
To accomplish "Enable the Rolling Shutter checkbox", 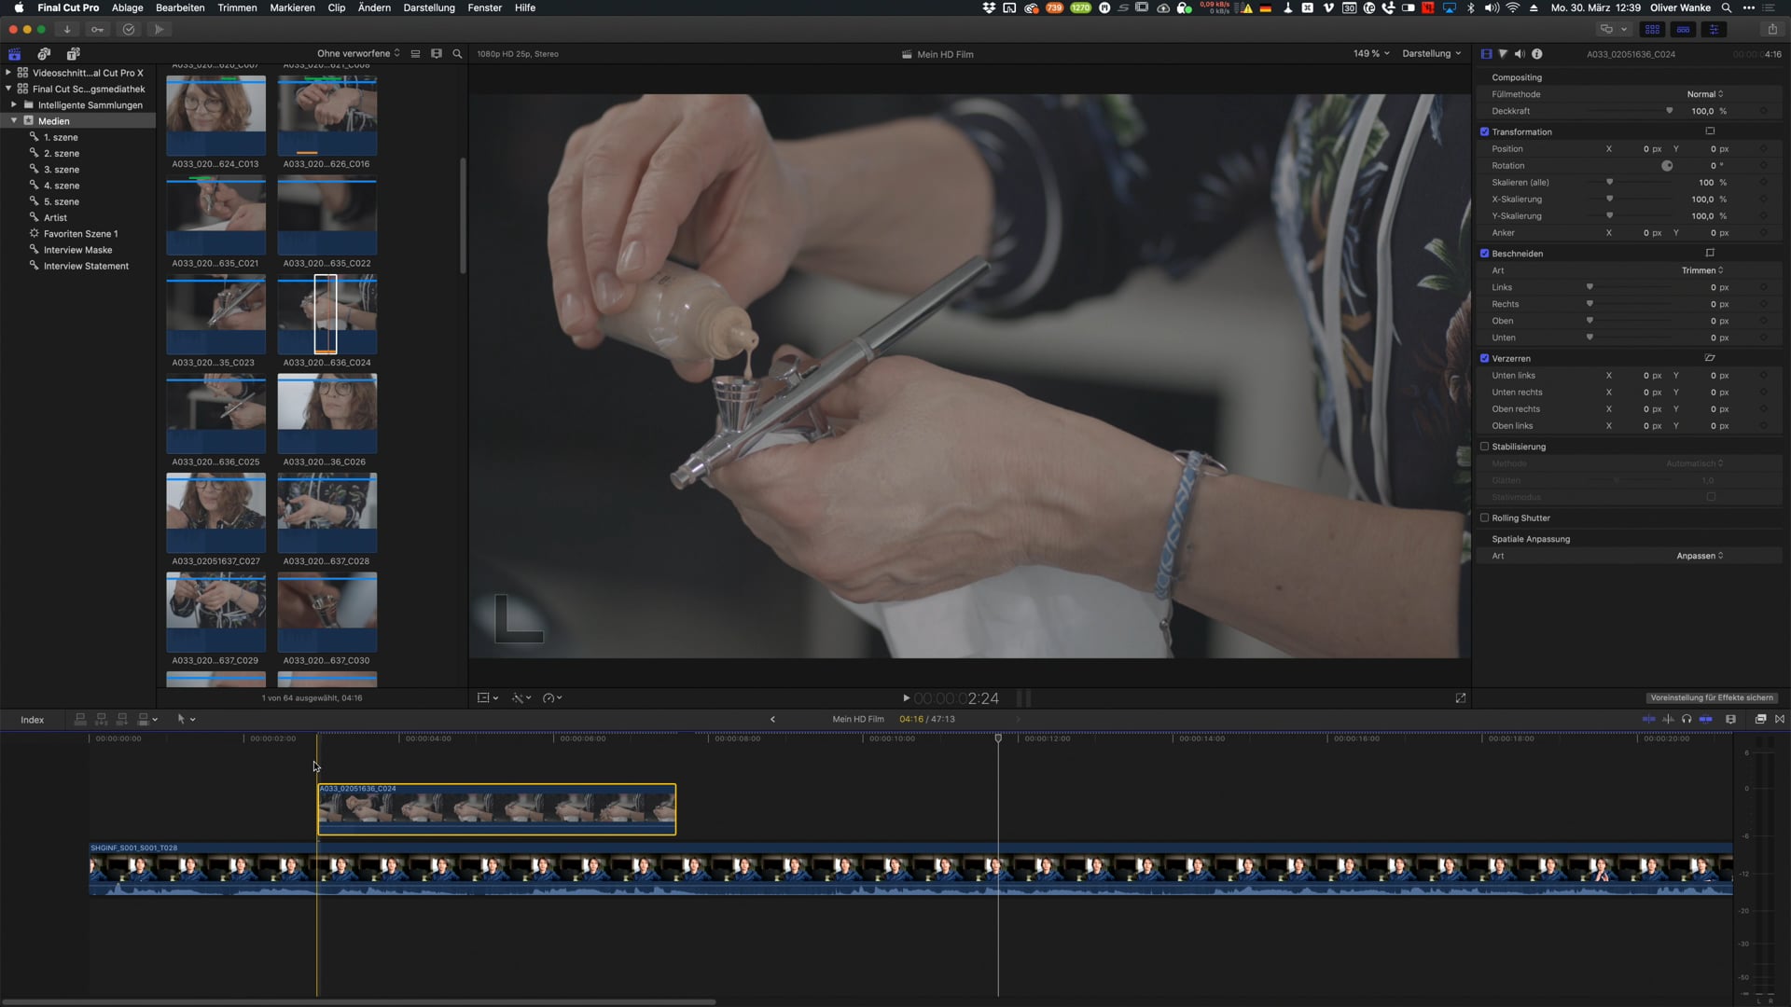I will pyautogui.click(x=1484, y=518).
